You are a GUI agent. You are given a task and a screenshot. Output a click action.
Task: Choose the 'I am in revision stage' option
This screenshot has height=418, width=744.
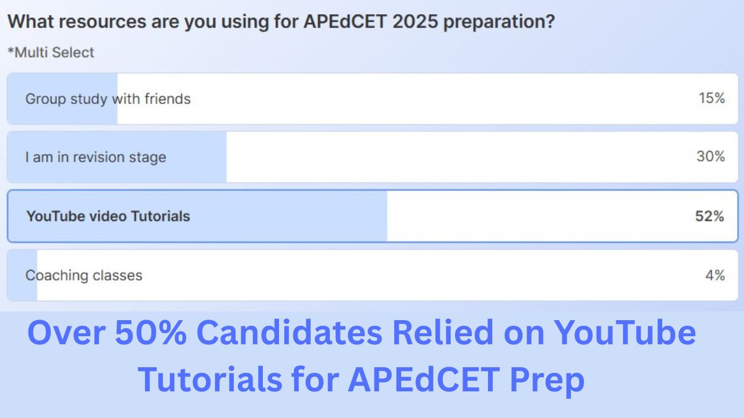click(x=95, y=157)
